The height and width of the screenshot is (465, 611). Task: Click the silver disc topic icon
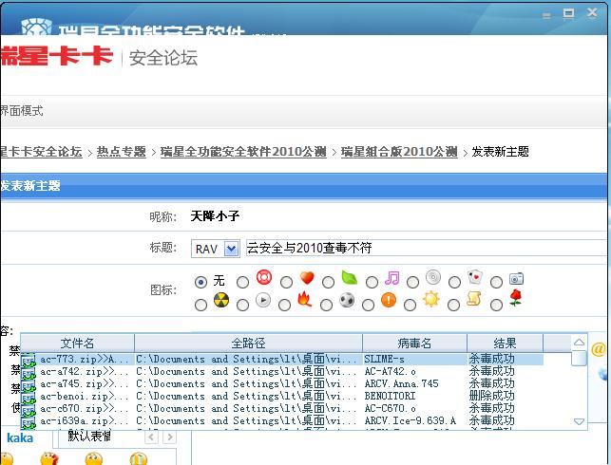tap(433, 277)
